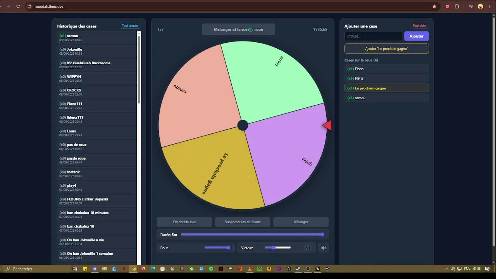Click Tout ajouter in the history panel
Viewport: 496px width, 279px height.
click(130, 26)
